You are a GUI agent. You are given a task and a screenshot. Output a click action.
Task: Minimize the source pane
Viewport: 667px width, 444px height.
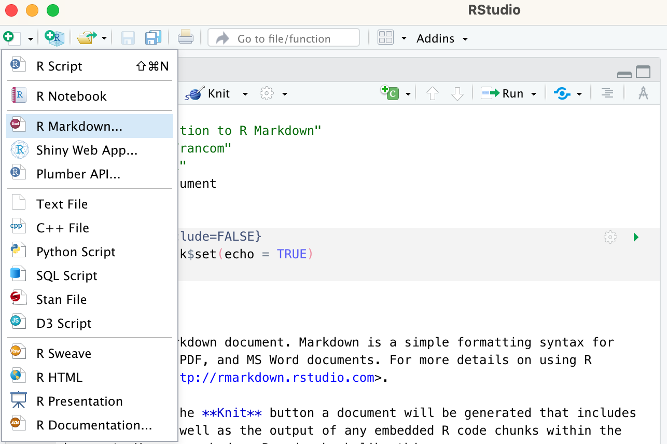624,74
